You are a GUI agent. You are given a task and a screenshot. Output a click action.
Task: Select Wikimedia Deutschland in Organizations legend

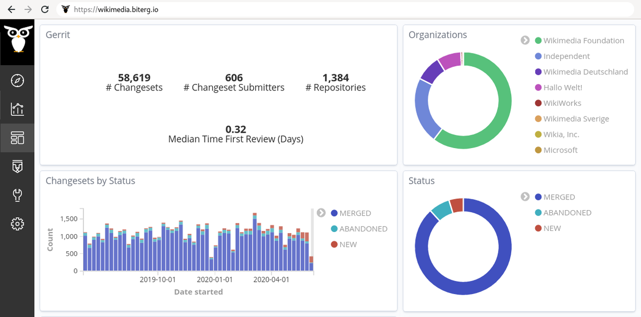click(585, 72)
